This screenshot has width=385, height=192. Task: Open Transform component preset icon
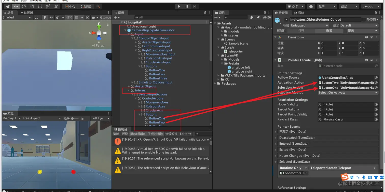coord(372,37)
